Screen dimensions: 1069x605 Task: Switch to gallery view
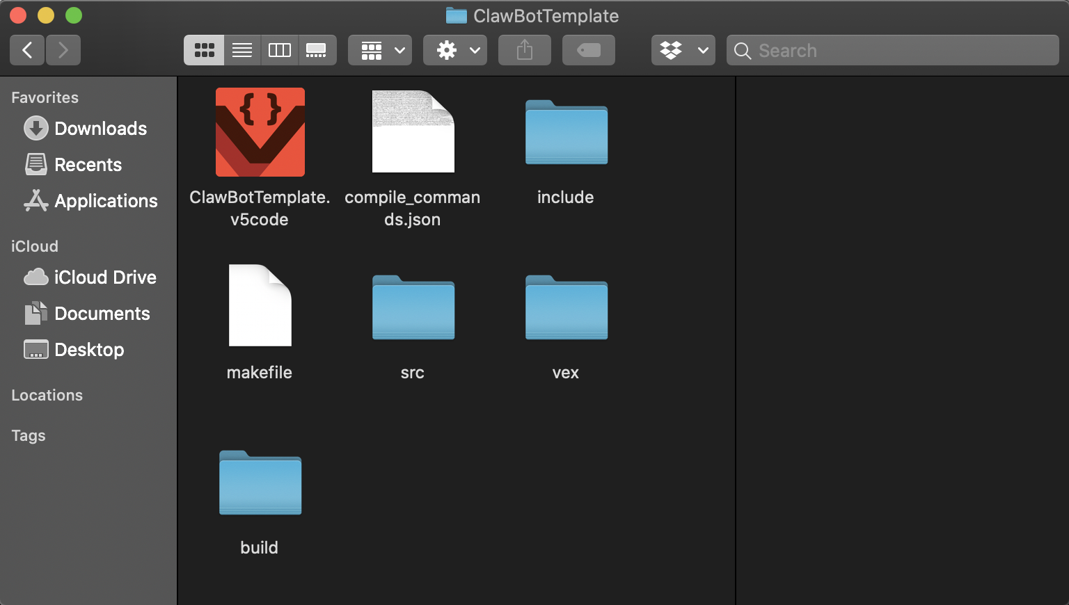pos(318,50)
